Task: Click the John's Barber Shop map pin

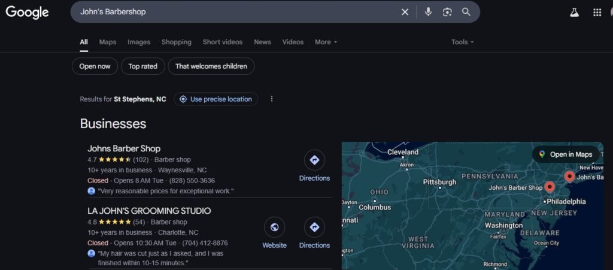Action: pos(550,187)
